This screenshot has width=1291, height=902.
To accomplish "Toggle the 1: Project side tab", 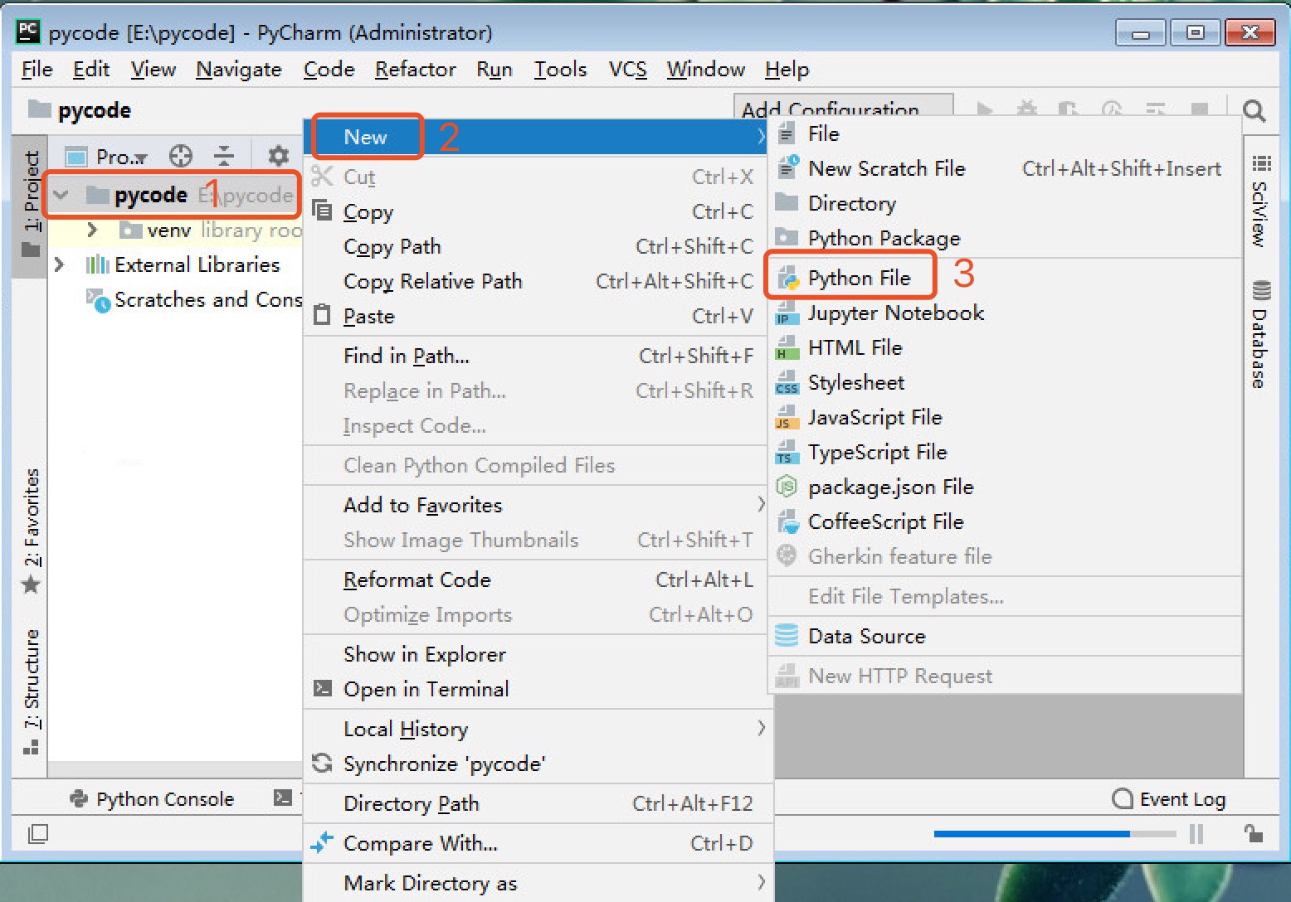I will (x=31, y=204).
